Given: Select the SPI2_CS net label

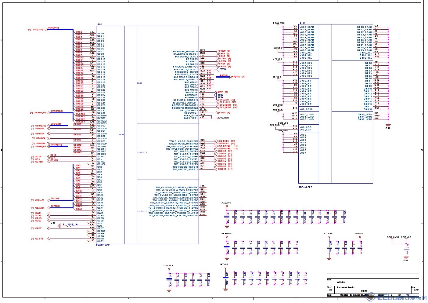Looking at the screenshot, I should pos(224,100).
